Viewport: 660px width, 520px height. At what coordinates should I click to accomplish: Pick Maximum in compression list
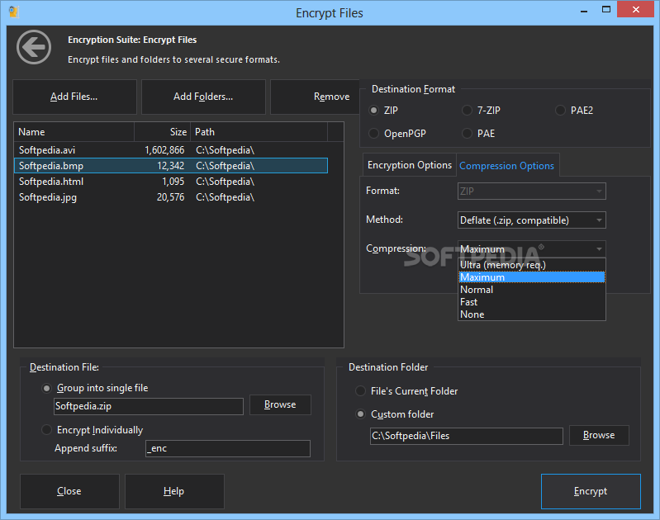(532, 277)
